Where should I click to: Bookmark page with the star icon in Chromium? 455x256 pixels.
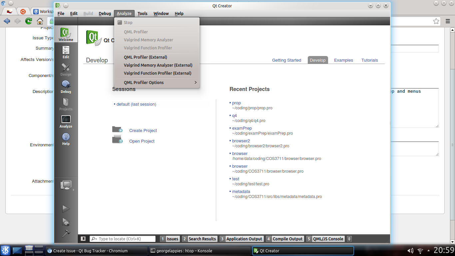436,21
